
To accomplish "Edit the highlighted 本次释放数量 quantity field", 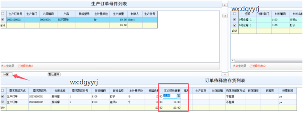I will [168, 96].
